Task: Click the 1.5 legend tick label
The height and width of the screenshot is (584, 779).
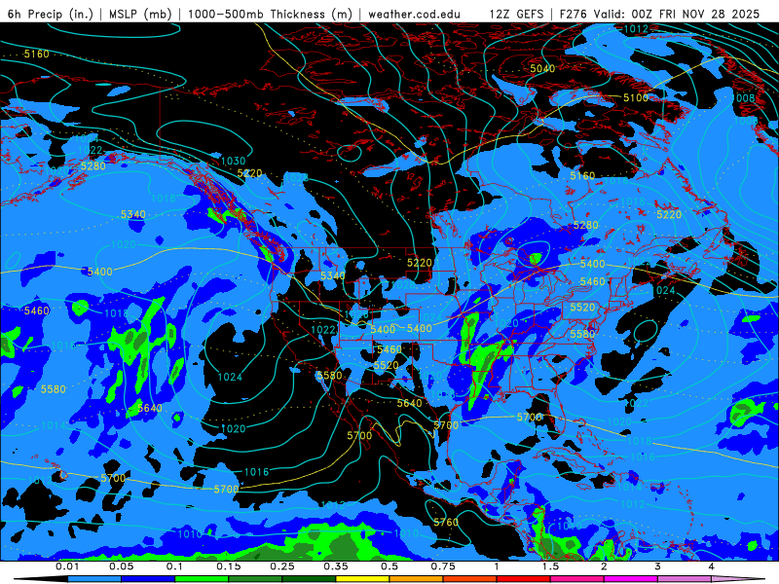Action: tap(550, 566)
